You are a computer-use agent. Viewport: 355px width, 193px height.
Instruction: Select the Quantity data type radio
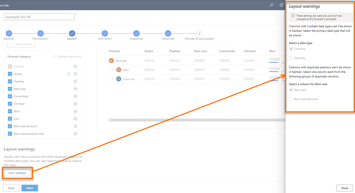coord(291,58)
